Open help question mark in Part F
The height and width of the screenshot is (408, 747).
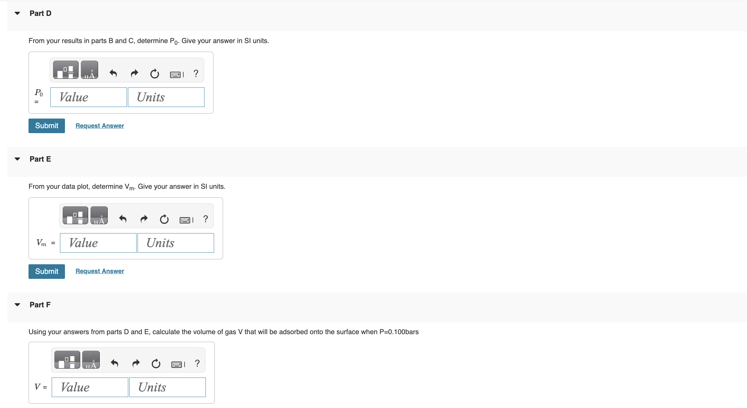197,363
